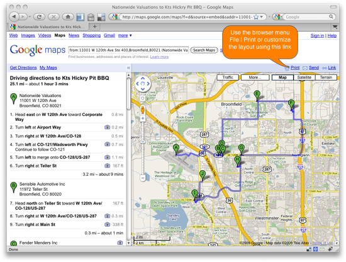Click the map zoom out minus button

tap(143, 178)
